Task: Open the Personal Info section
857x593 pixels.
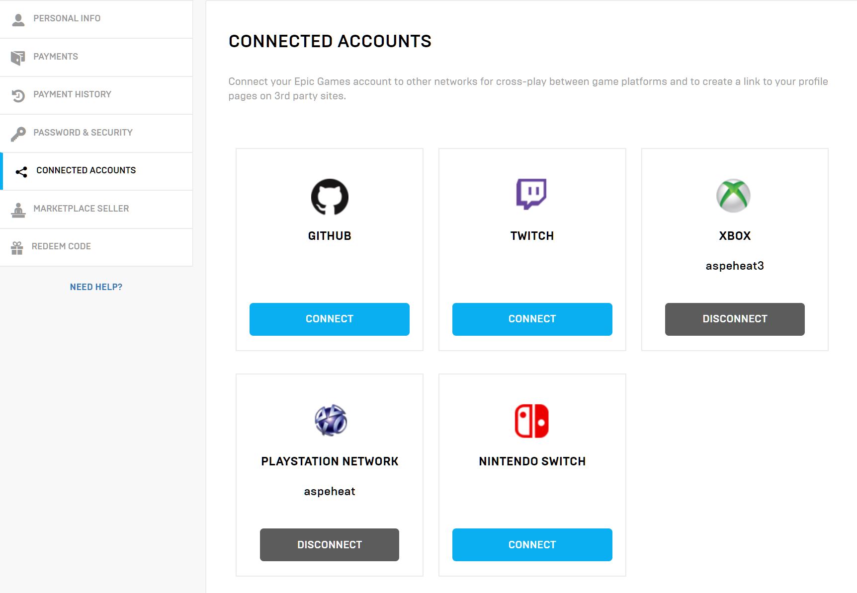Action: (x=96, y=19)
